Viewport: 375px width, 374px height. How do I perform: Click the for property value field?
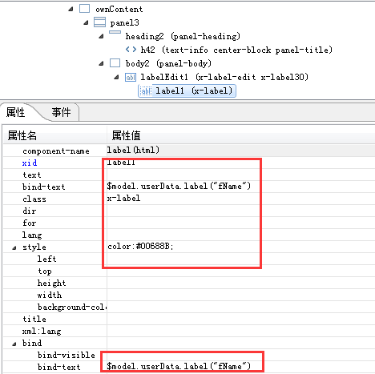click(x=241, y=223)
